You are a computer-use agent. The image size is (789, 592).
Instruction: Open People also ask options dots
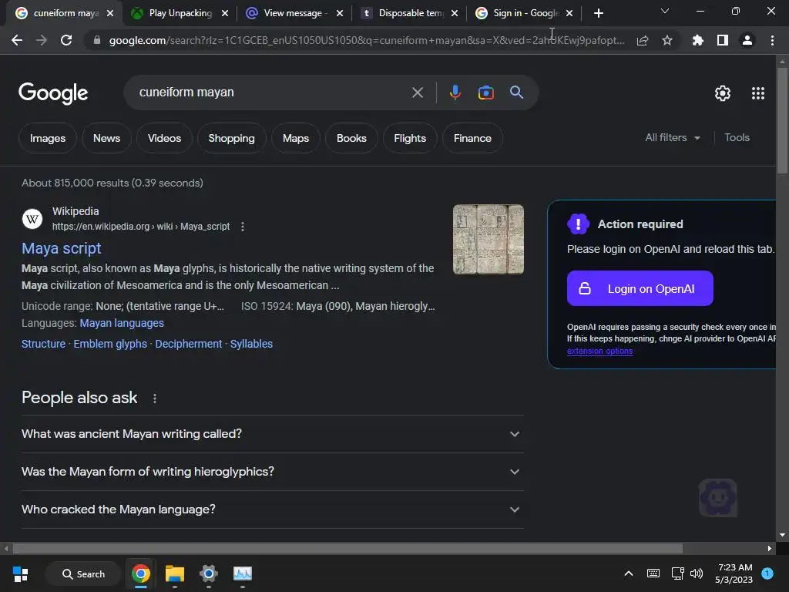coord(154,399)
